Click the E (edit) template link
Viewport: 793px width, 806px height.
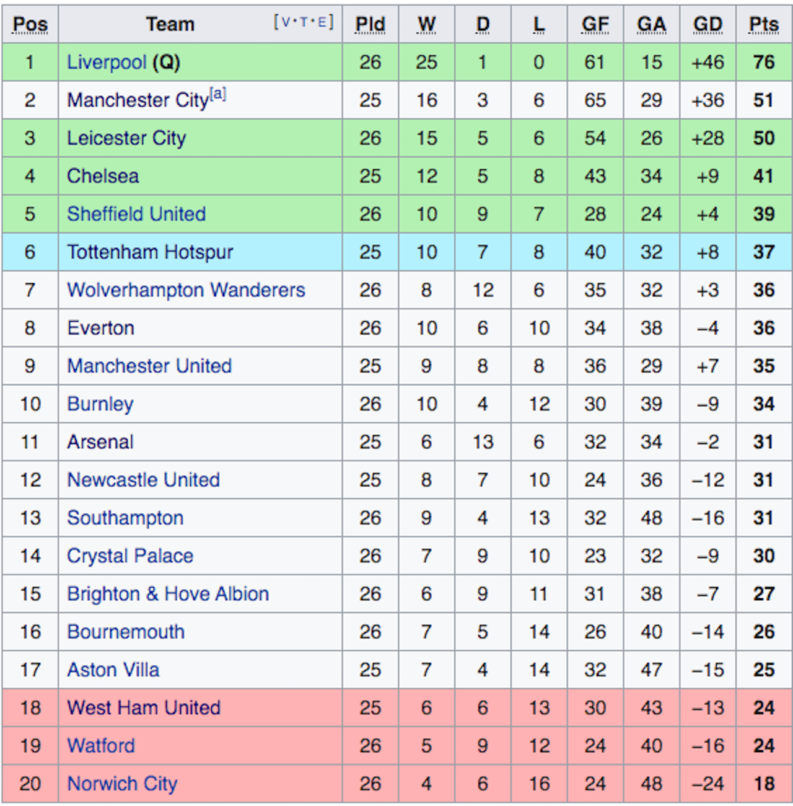click(x=322, y=22)
